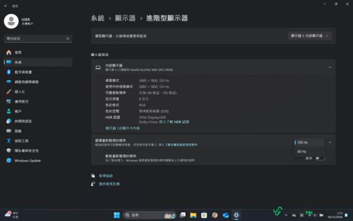Click the 尋找設定 search settings field
The image size is (353, 221).
point(37,38)
